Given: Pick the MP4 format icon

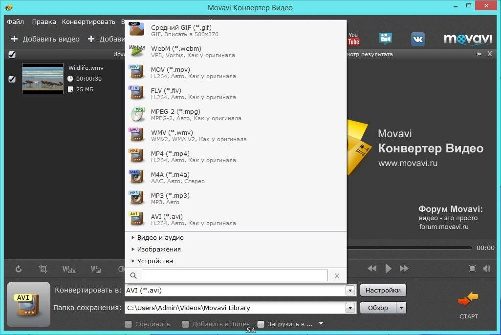Looking at the screenshot, I should point(136,155).
